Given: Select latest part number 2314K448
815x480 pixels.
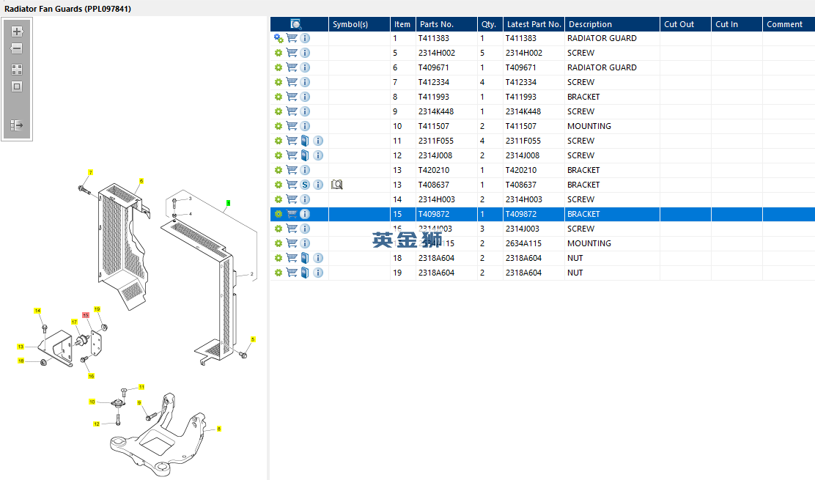Looking at the screenshot, I should 523,111.
